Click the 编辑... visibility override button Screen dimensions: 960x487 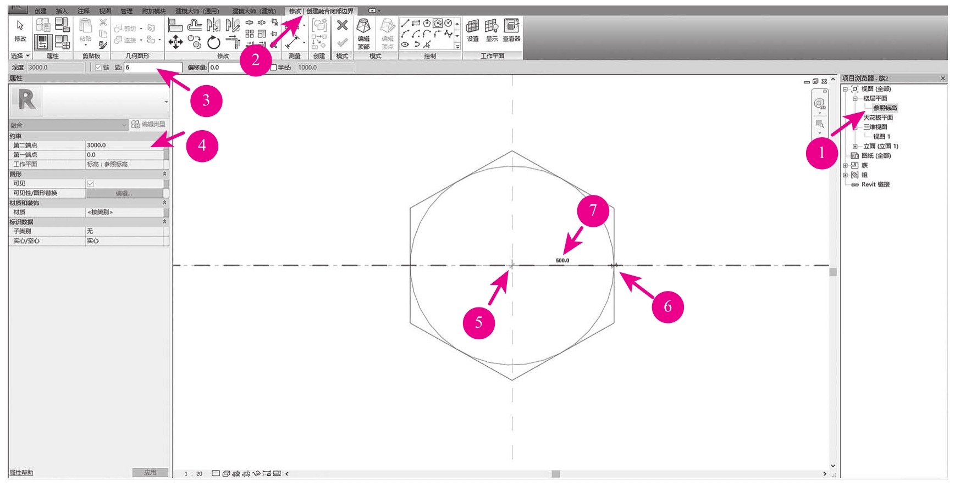click(124, 193)
